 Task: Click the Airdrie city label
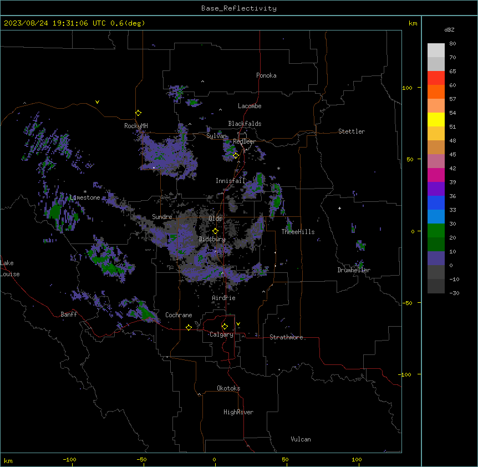(x=224, y=298)
